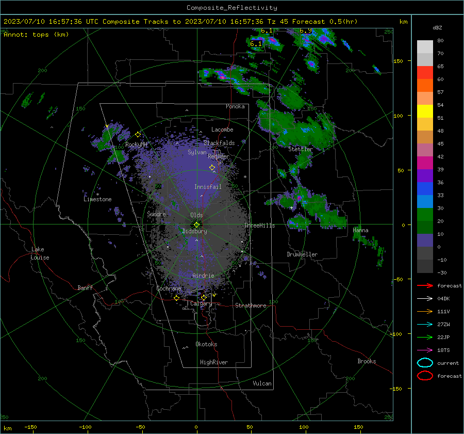
Task: Click the Olds town label
Action: [x=196, y=215]
